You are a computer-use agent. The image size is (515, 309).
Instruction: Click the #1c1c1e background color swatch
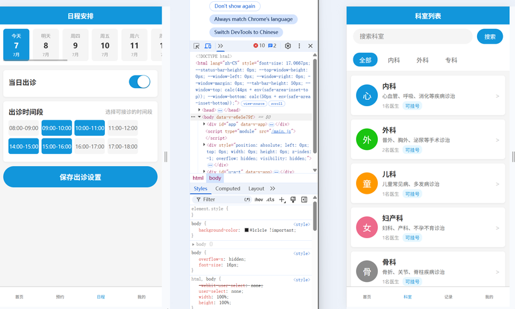coord(247,230)
